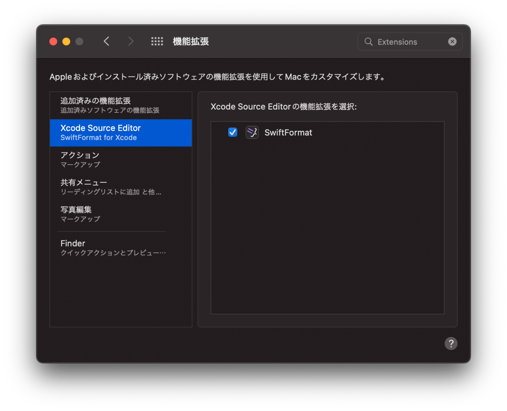Clear the Extensions search text
The image size is (507, 411).
[452, 42]
